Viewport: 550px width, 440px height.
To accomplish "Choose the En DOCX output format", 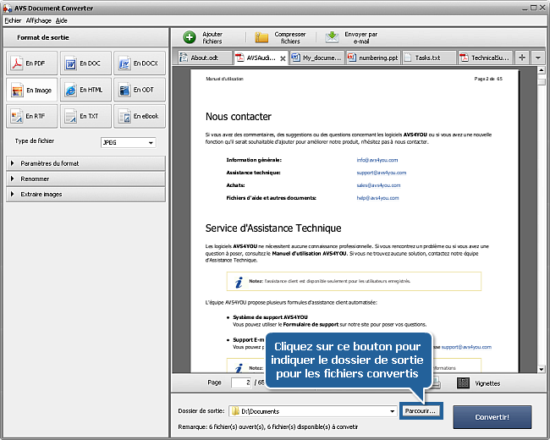I will [x=140, y=63].
